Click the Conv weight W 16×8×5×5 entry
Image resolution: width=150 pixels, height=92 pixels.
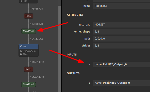[x=28, y=51]
